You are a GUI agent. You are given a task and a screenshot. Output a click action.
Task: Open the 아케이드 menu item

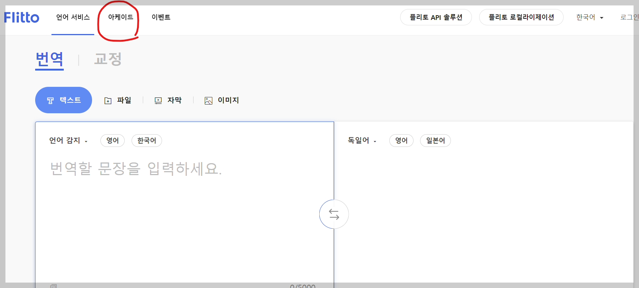(121, 17)
